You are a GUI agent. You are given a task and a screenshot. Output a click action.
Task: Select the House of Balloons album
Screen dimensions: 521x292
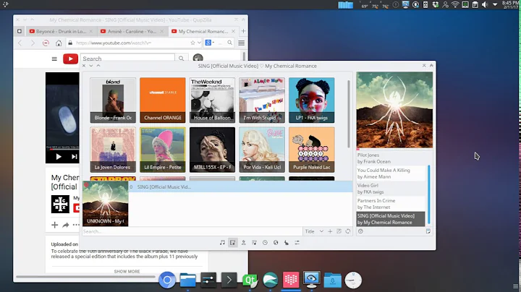[x=212, y=100]
